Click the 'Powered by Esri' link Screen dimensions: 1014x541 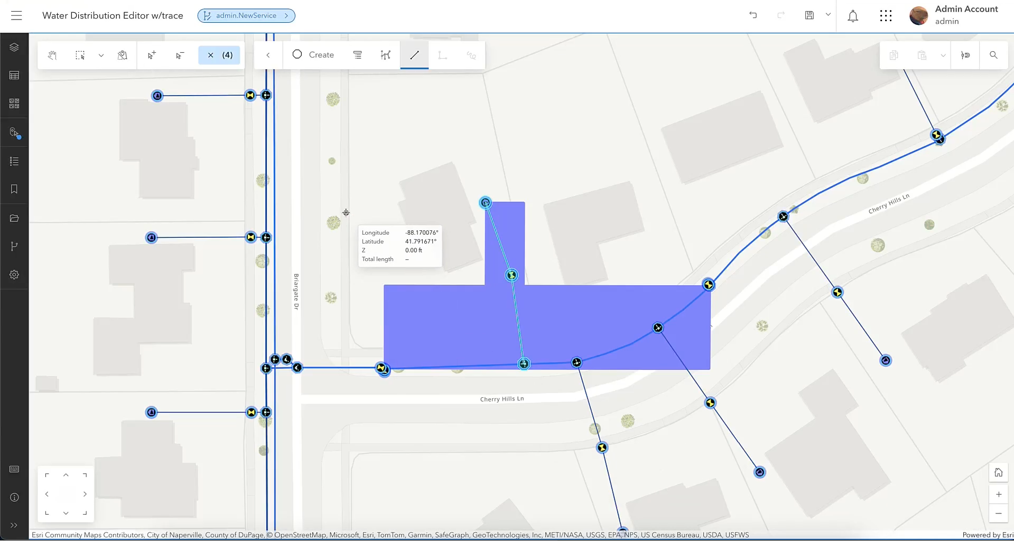click(x=987, y=535)
